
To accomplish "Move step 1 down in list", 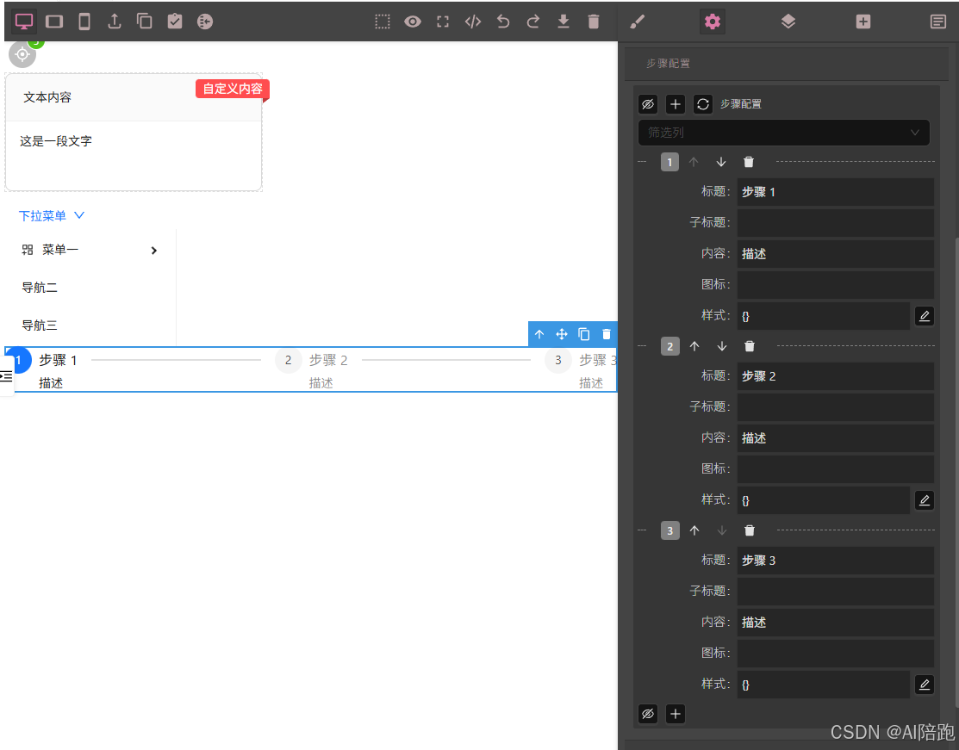I will (x=721, y=162).
